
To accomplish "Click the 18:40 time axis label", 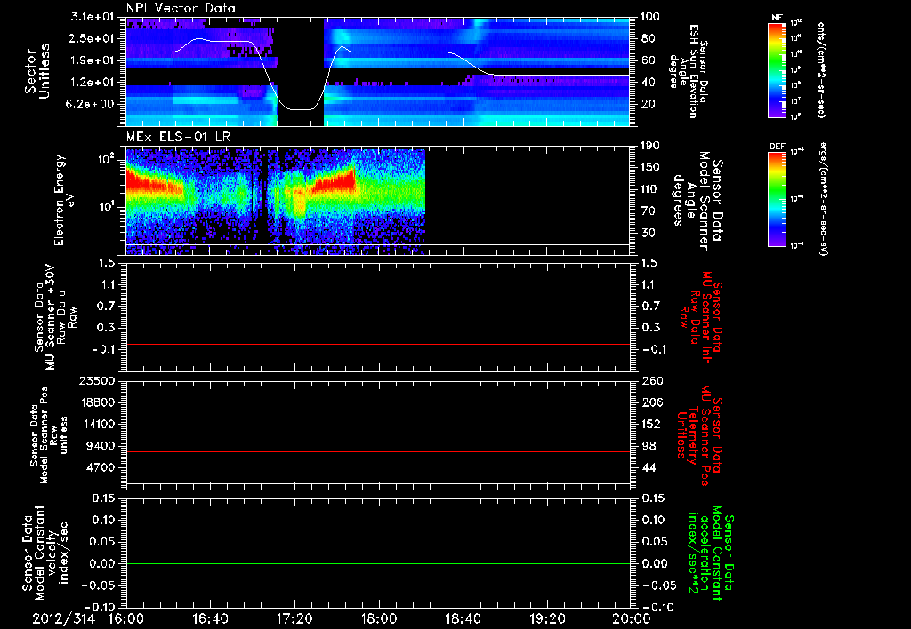I will [463, 618].
